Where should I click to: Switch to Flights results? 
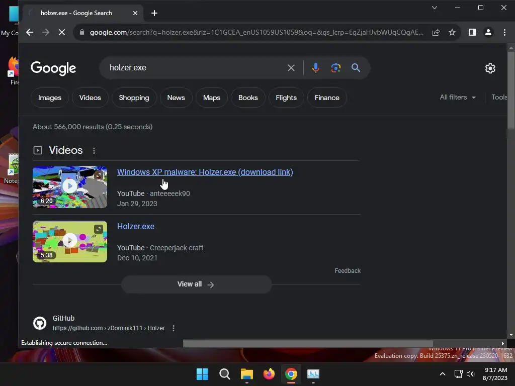(286, 98)
